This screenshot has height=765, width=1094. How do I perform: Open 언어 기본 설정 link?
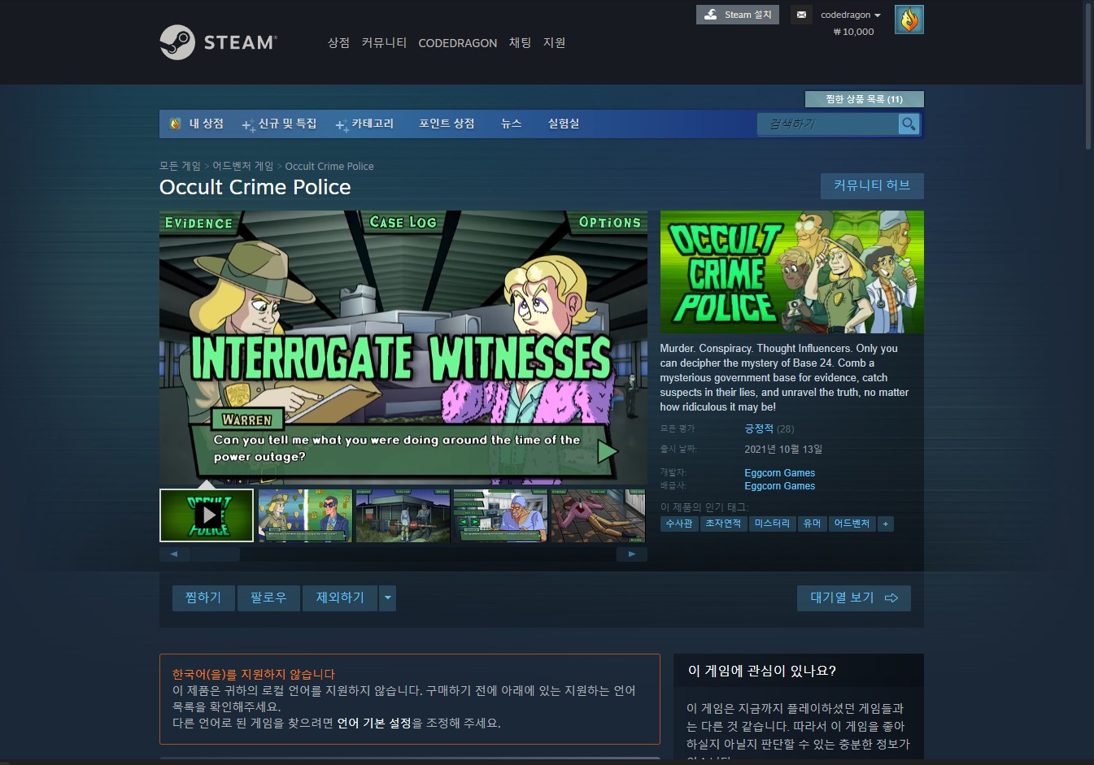374,723
